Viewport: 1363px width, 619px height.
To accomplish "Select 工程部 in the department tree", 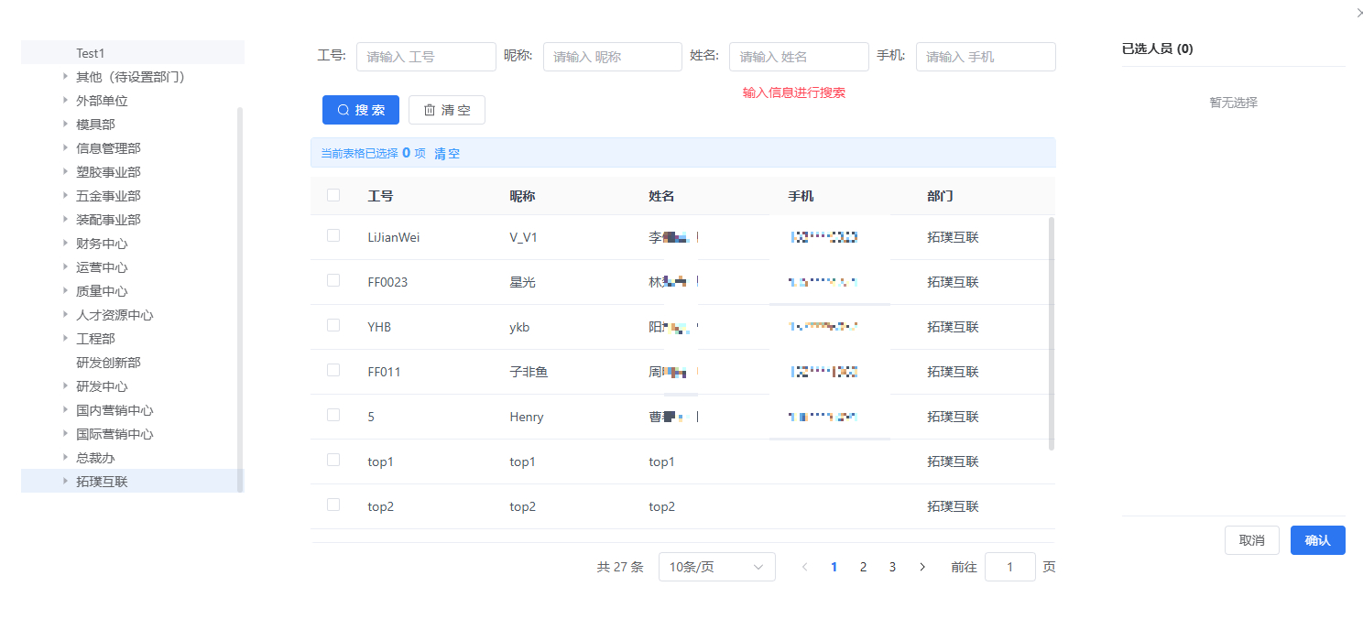I will click(x=95, y=339).
